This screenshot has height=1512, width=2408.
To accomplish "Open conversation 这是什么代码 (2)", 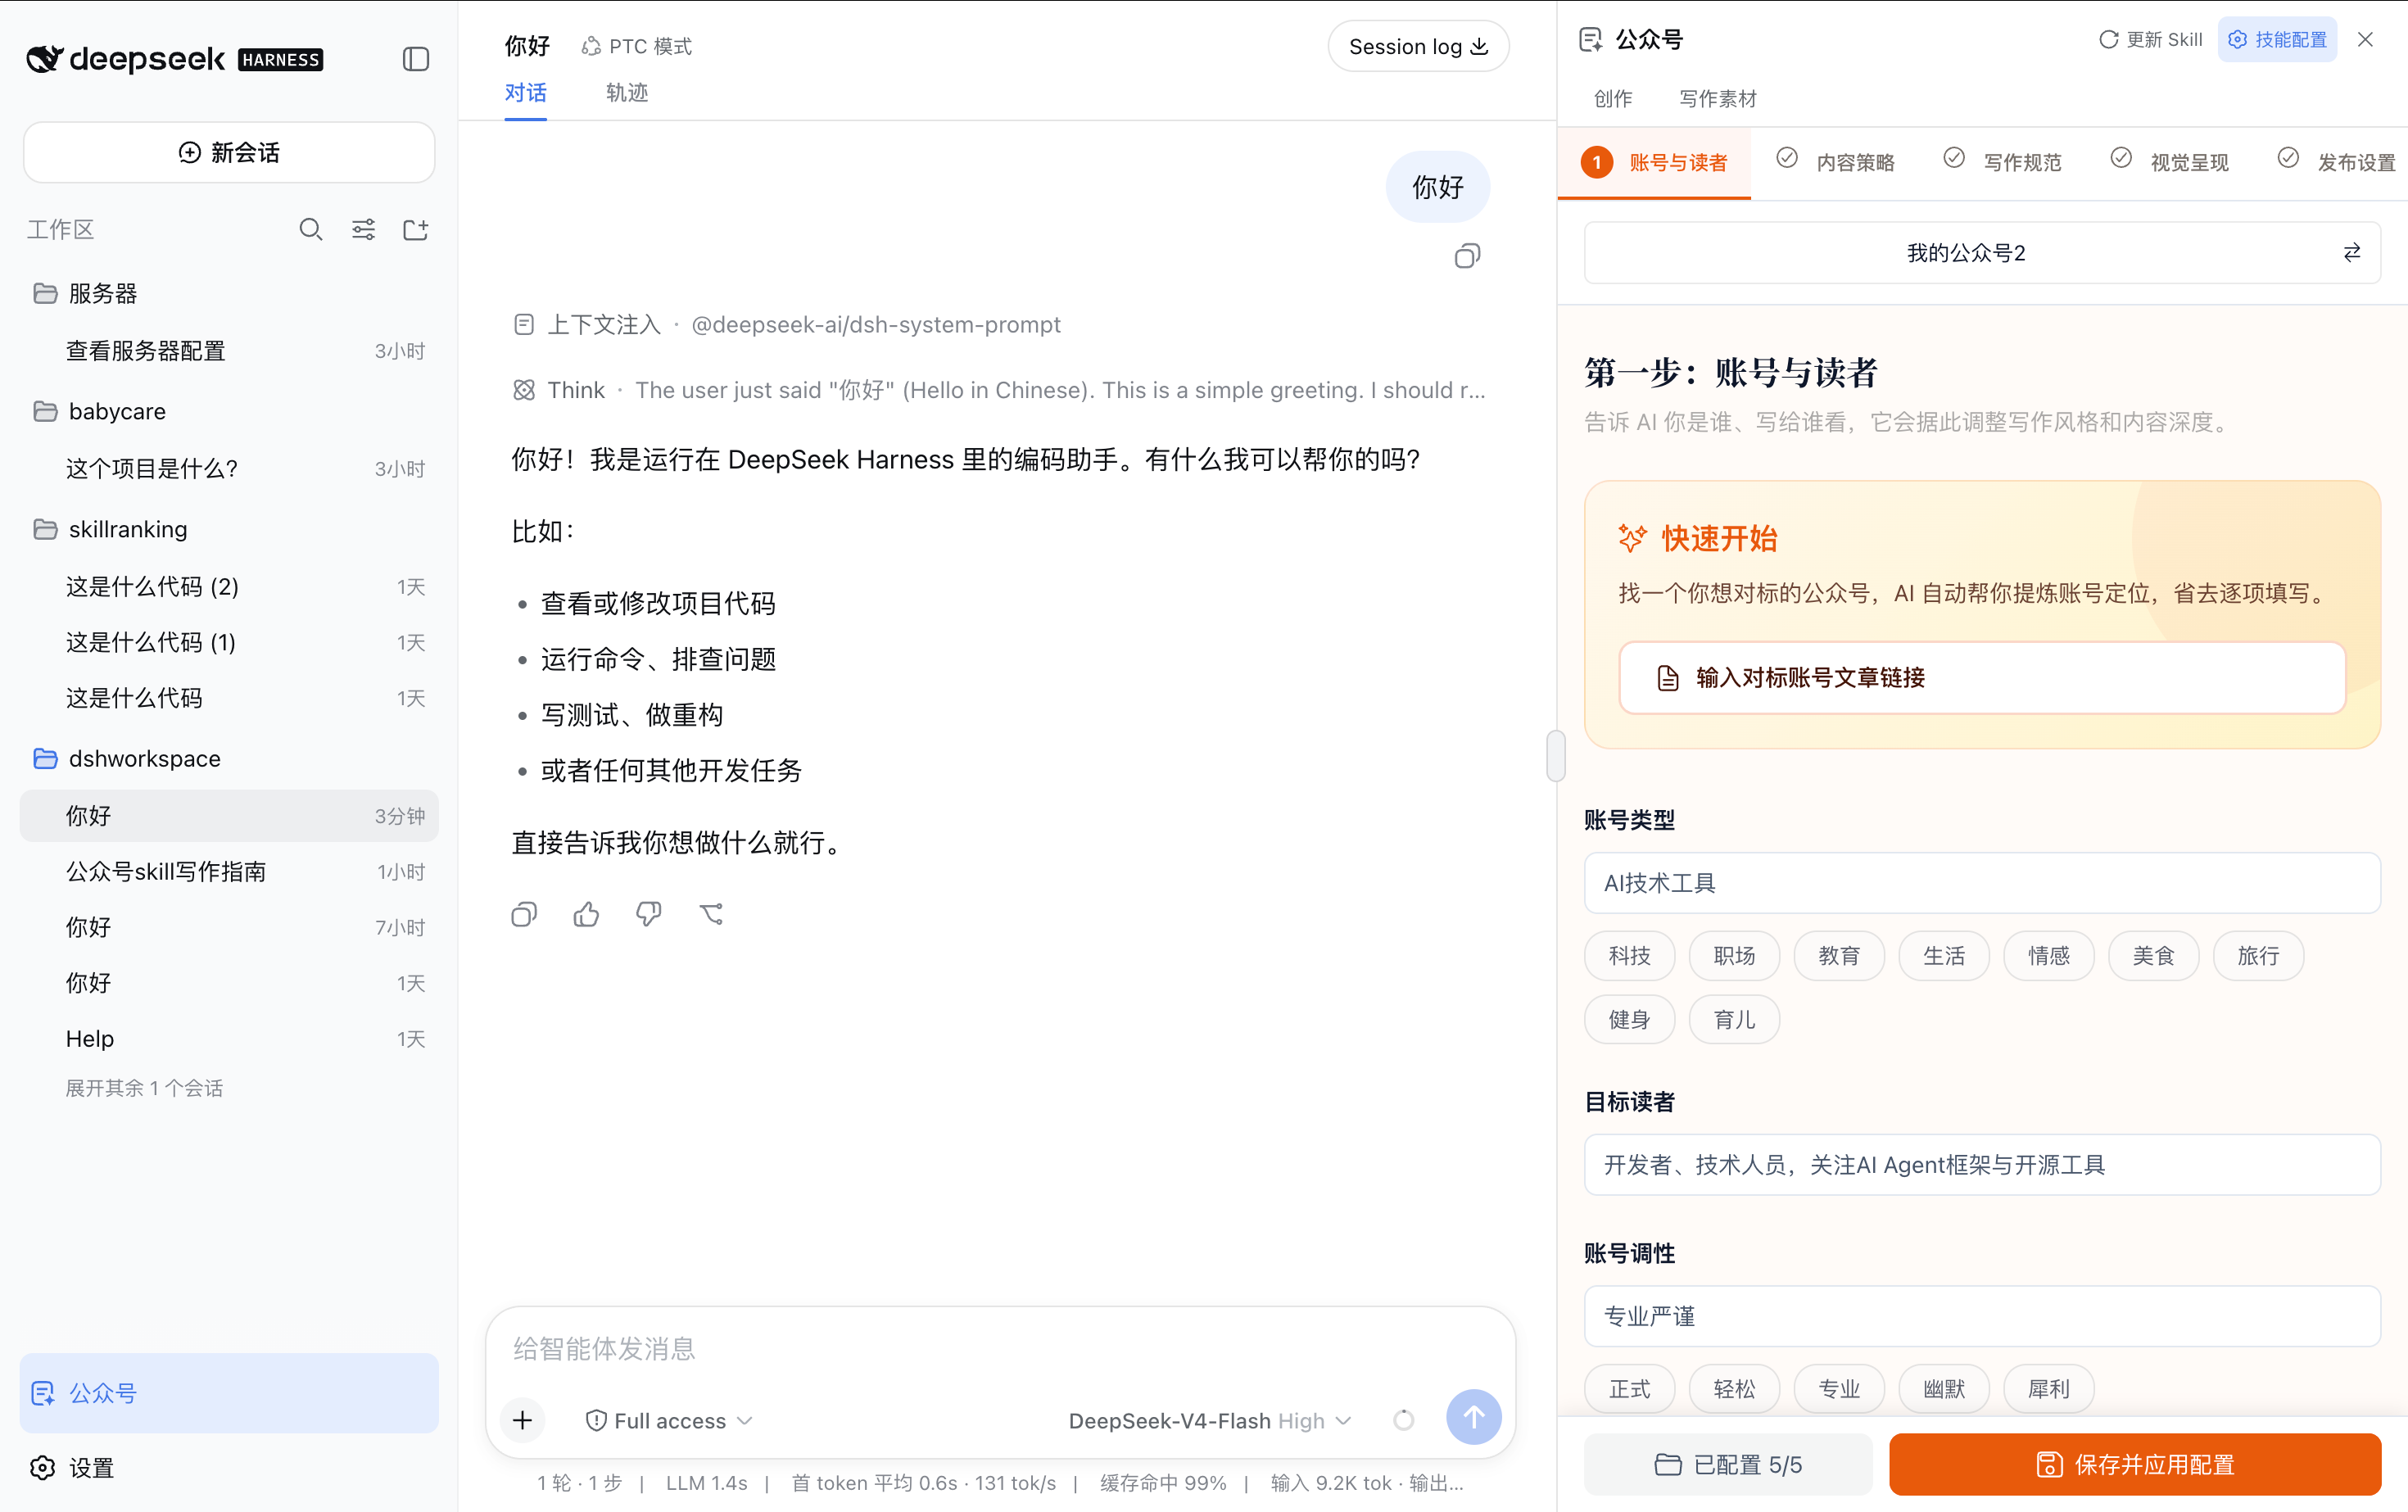I will click(x=229, y=586).
